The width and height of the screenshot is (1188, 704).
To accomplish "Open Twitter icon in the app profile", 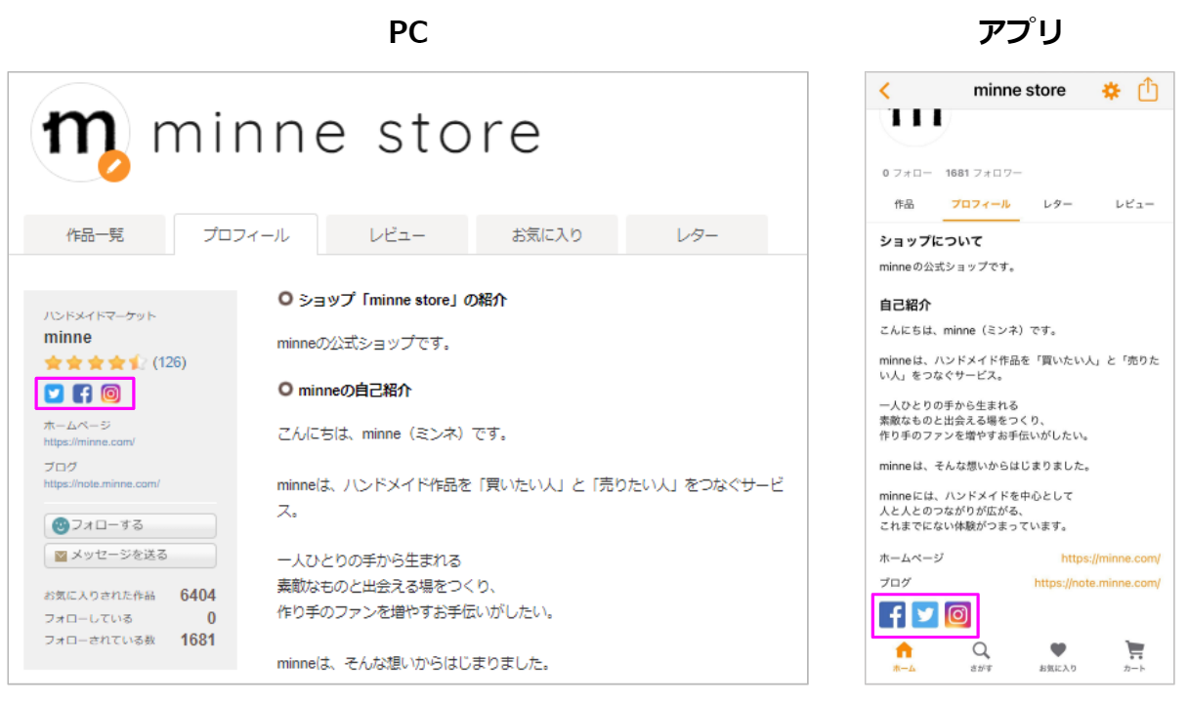I will tap(924, 614).
